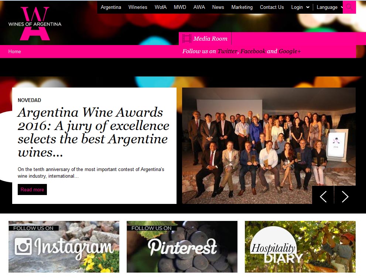Open the Hospitality Diary banner
Screen dimensions: 366x280
(300, 247)
